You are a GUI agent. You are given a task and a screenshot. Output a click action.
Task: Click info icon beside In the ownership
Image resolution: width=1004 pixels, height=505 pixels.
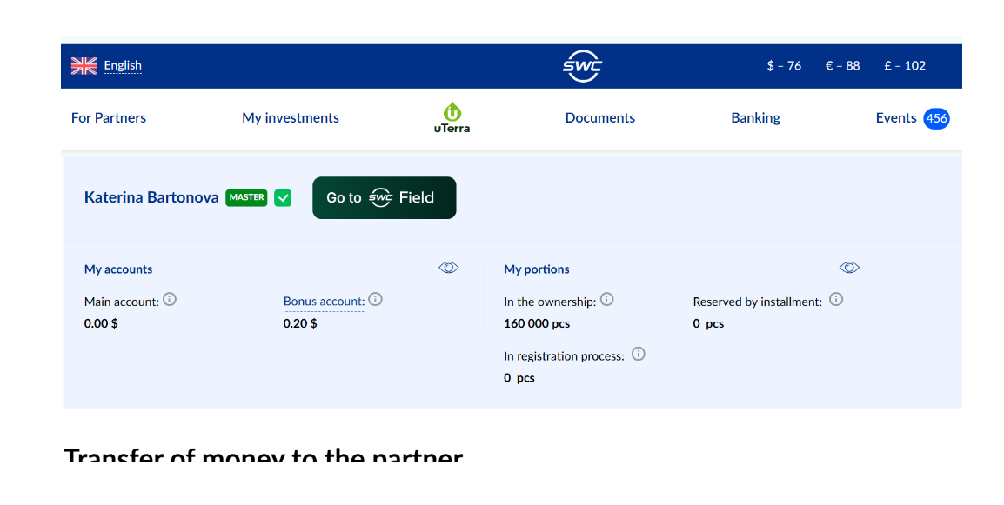click(607, 299)
